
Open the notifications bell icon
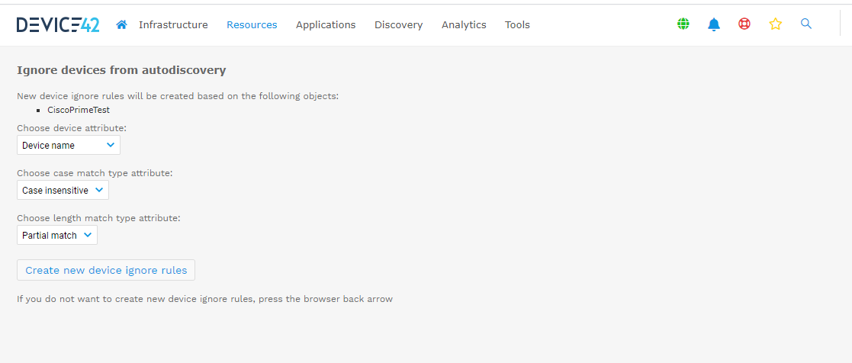click(x=713, y=24)
